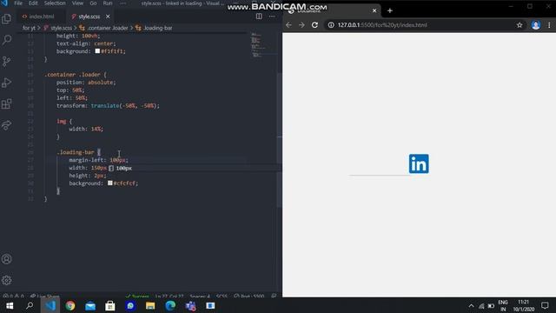Change the SCSS language mode
Screen dimensions: 556x313
222,296
